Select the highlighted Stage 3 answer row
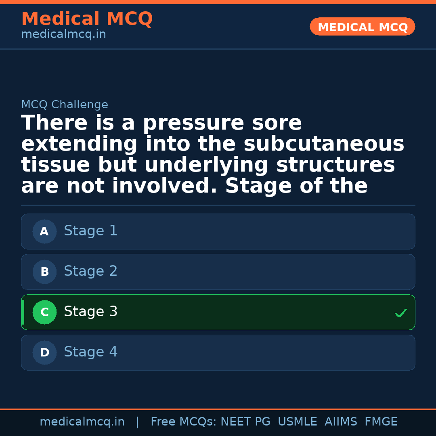This screenshot has height=436, width=436. coord(218,312)
